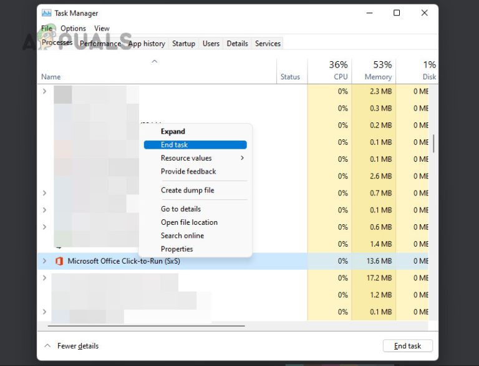Click the 1.4 MB memory value
Image resolution: width=479 pixels, height=366 pixels.
click(380, 244)
